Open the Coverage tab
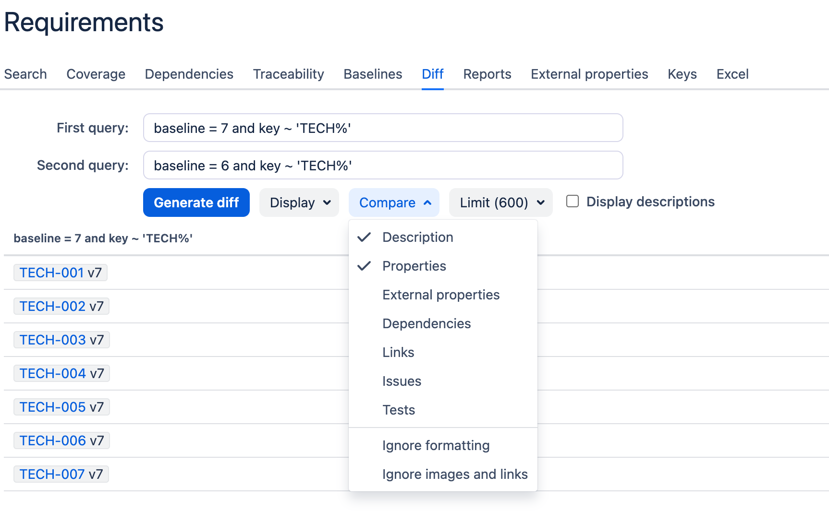Viewport: 829px width, 523px height. pyautogui.click(x=96, y=74)
